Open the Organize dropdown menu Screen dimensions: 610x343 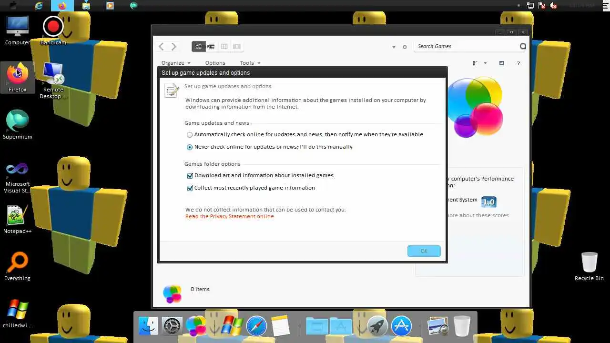(176, 63)
